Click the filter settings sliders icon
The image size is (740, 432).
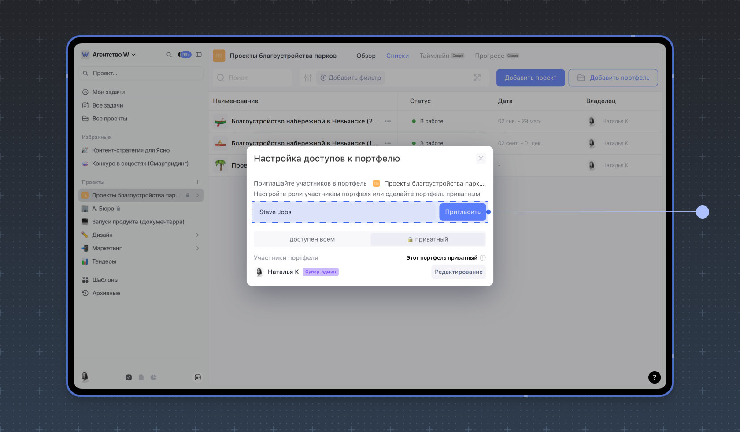pos(308,78)
